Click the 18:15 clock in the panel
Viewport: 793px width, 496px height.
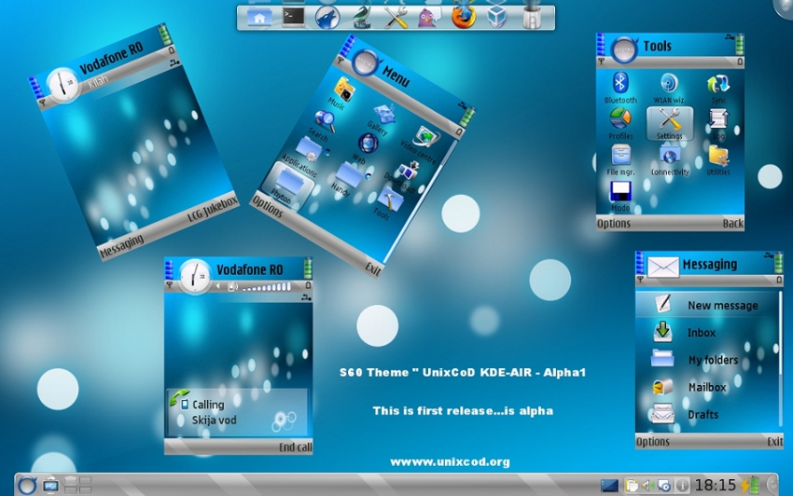point(716,486)
